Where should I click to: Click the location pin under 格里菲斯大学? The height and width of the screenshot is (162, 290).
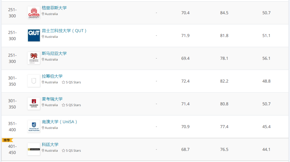click(x=43, y=14)
